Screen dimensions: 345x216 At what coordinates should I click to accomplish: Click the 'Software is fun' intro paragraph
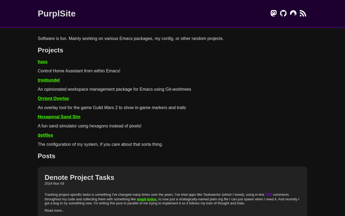131,39
